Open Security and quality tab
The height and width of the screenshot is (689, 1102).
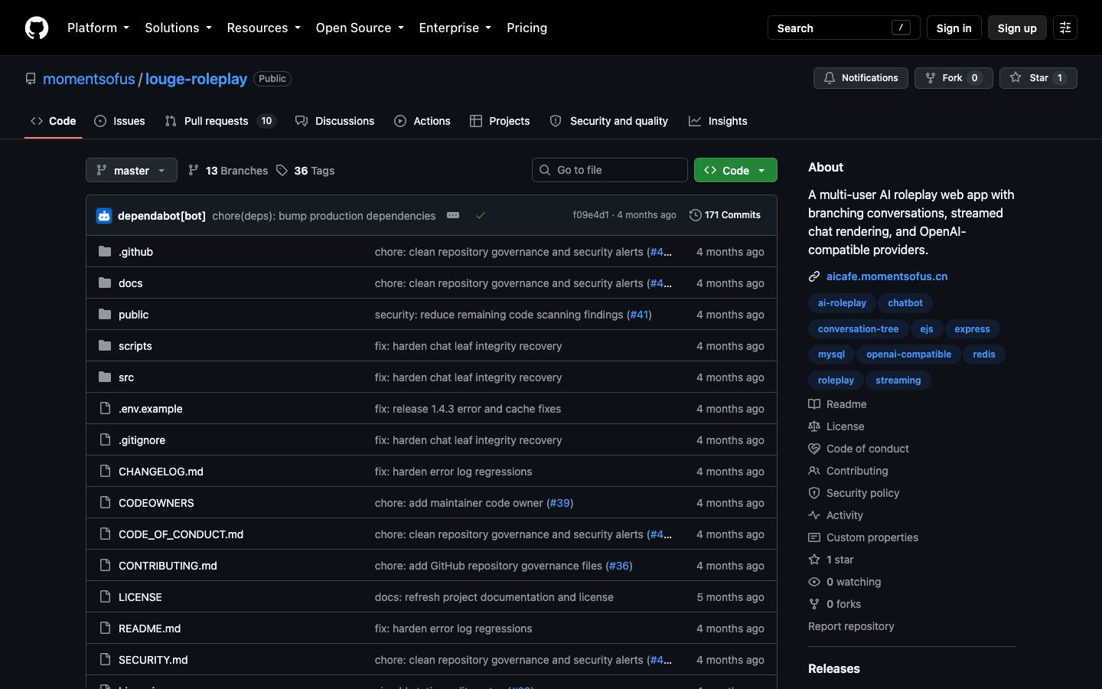[x=609, y=121]
